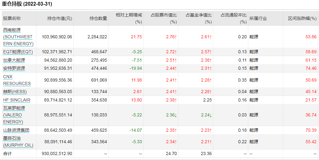Click the 加拿大能源 stock name link
The image size is (319, 160).
[x=14, y=60]
